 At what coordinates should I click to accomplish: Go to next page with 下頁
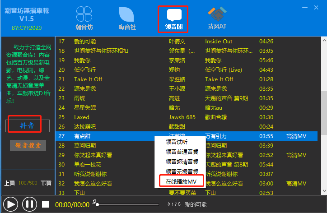click(x=46, y=183)
